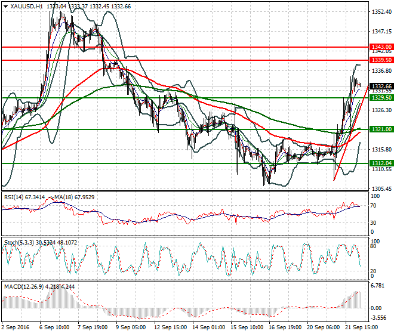The image size is (394, 334).
Task: Click the current price label 1332.66
Action: 381,86
